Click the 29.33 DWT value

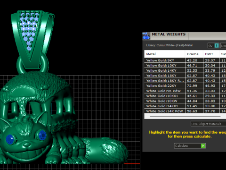[x=210, y=96]
